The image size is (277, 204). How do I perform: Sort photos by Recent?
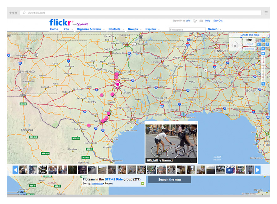[108, 183]
